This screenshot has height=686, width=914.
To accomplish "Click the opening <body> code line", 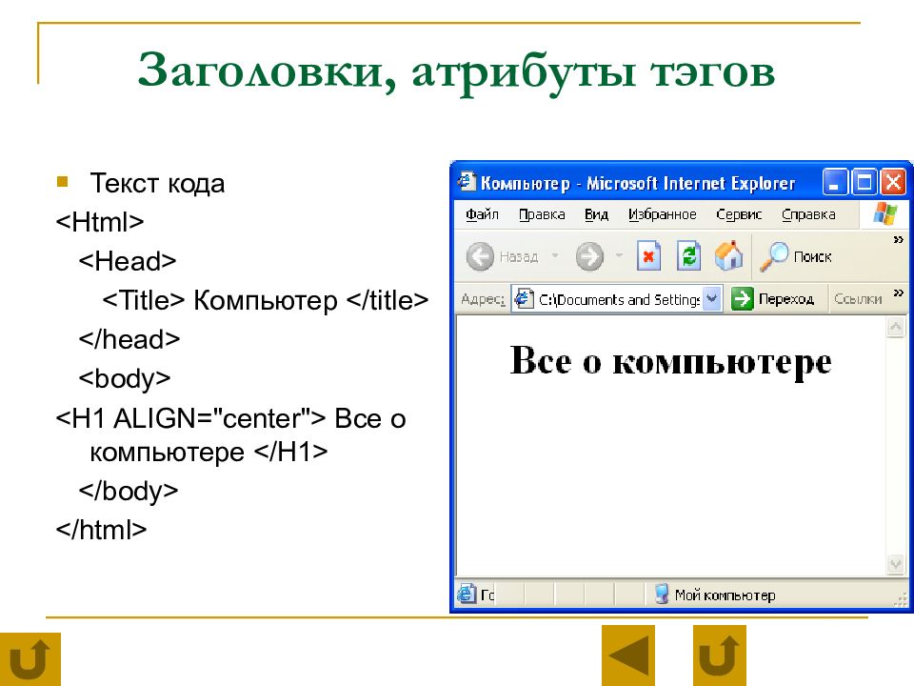I will point(124,379).
